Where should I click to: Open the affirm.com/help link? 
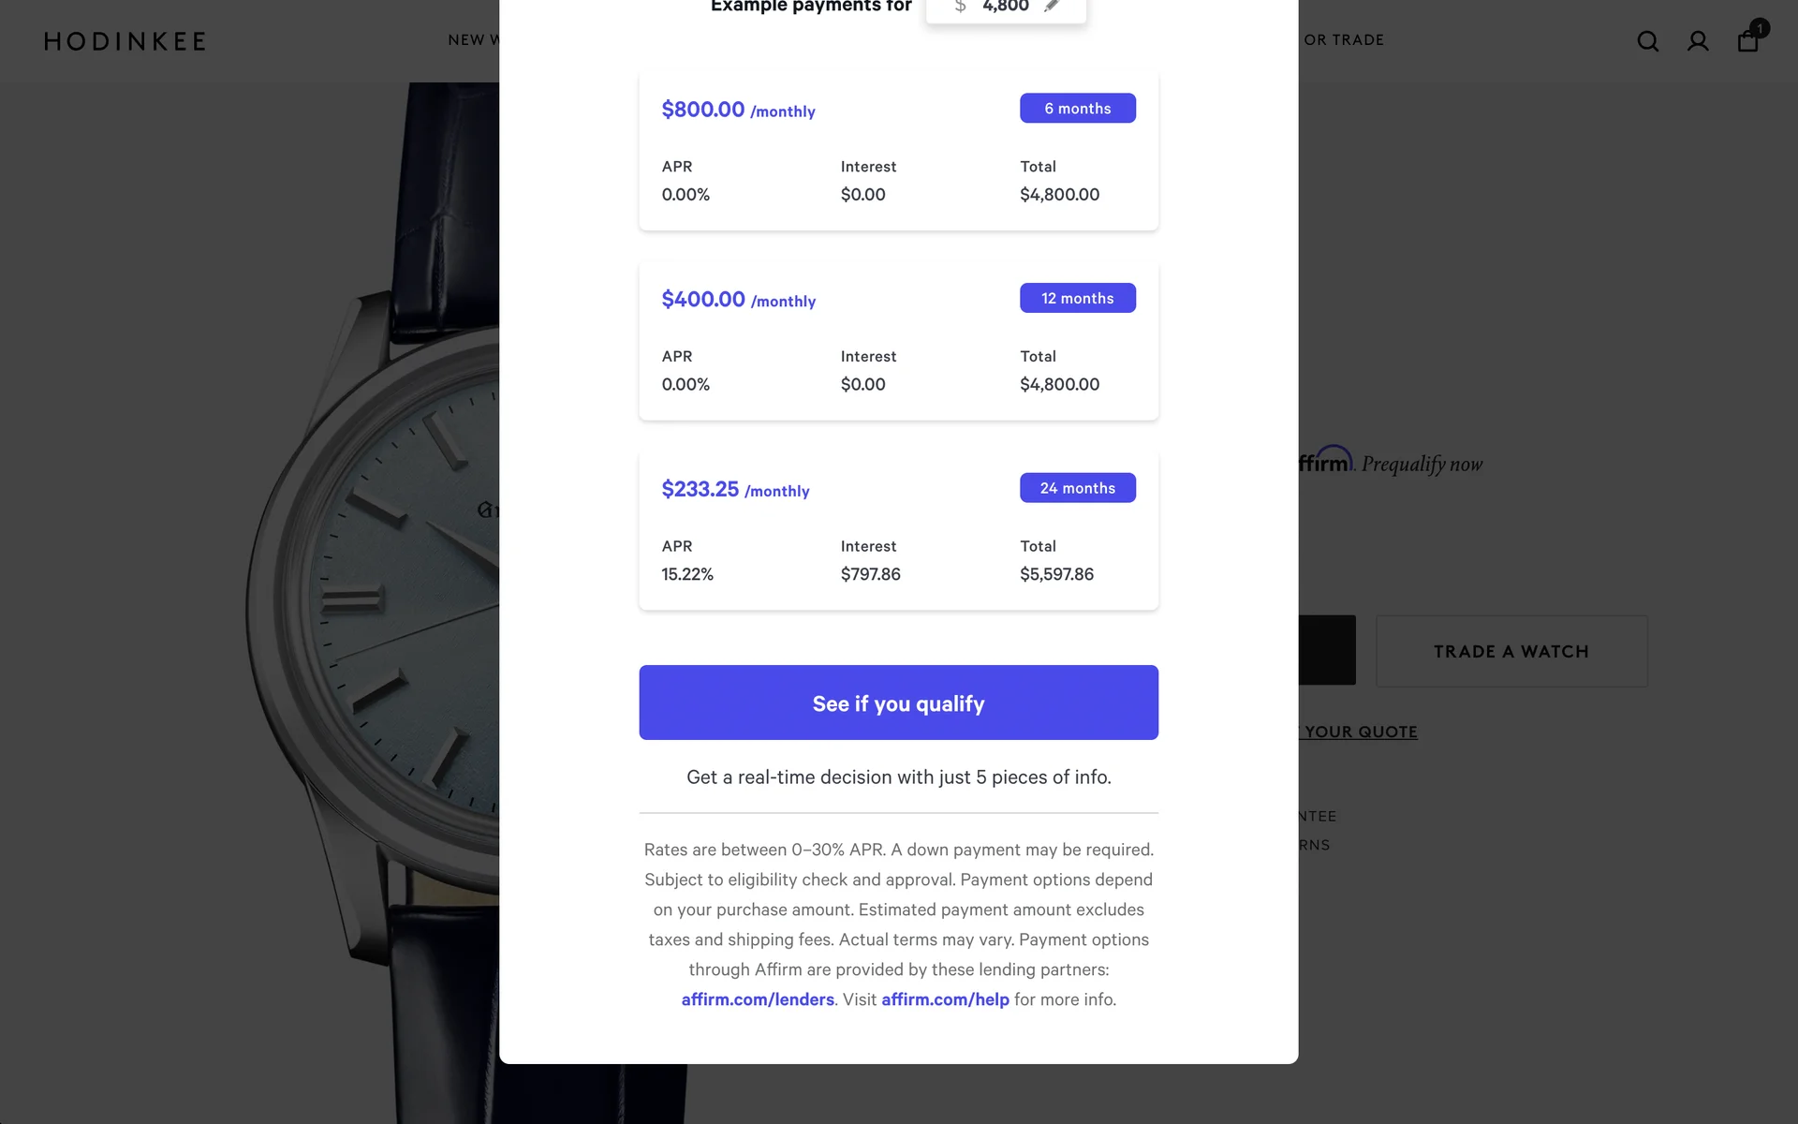click(945, 999)
